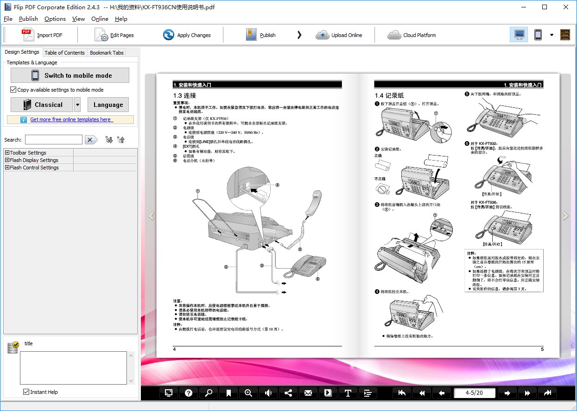Viewport: 577px width, 411px height.
Task: Open the View menu
Action: point(78,19)
